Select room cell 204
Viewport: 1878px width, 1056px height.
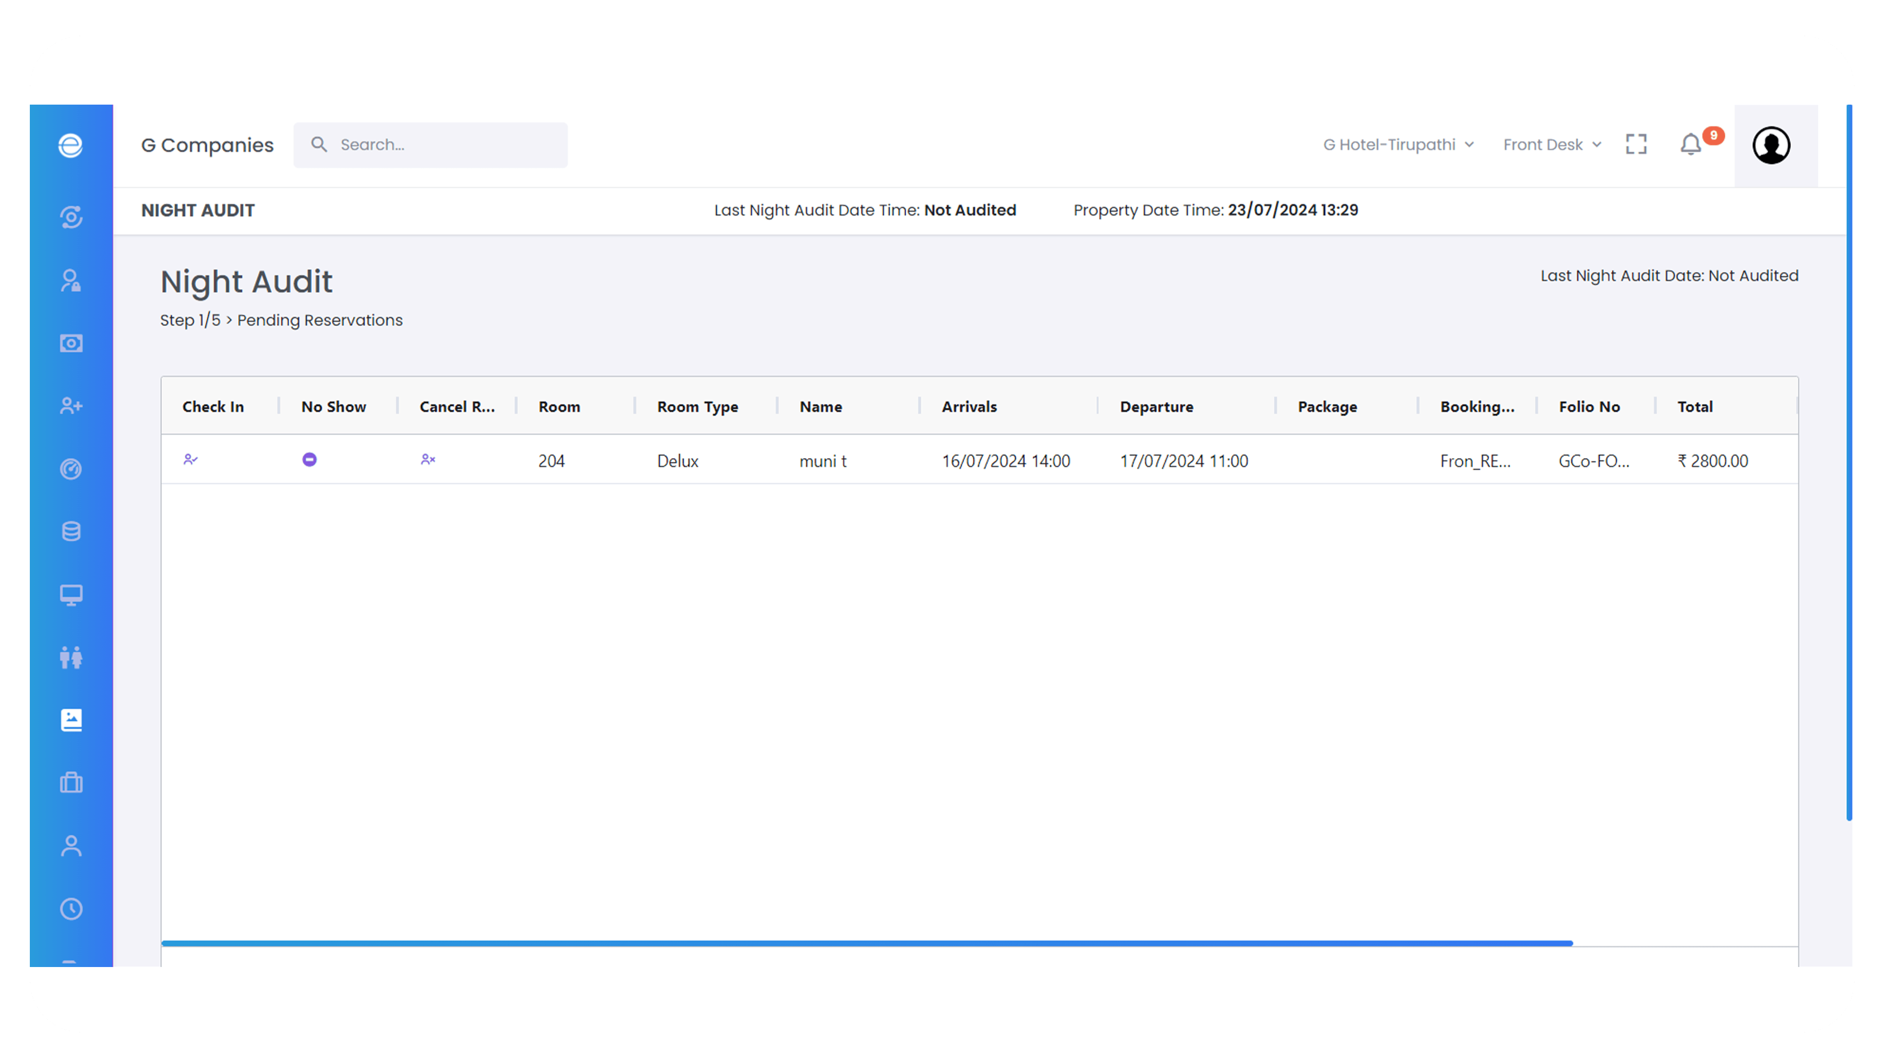pos(551,461)
